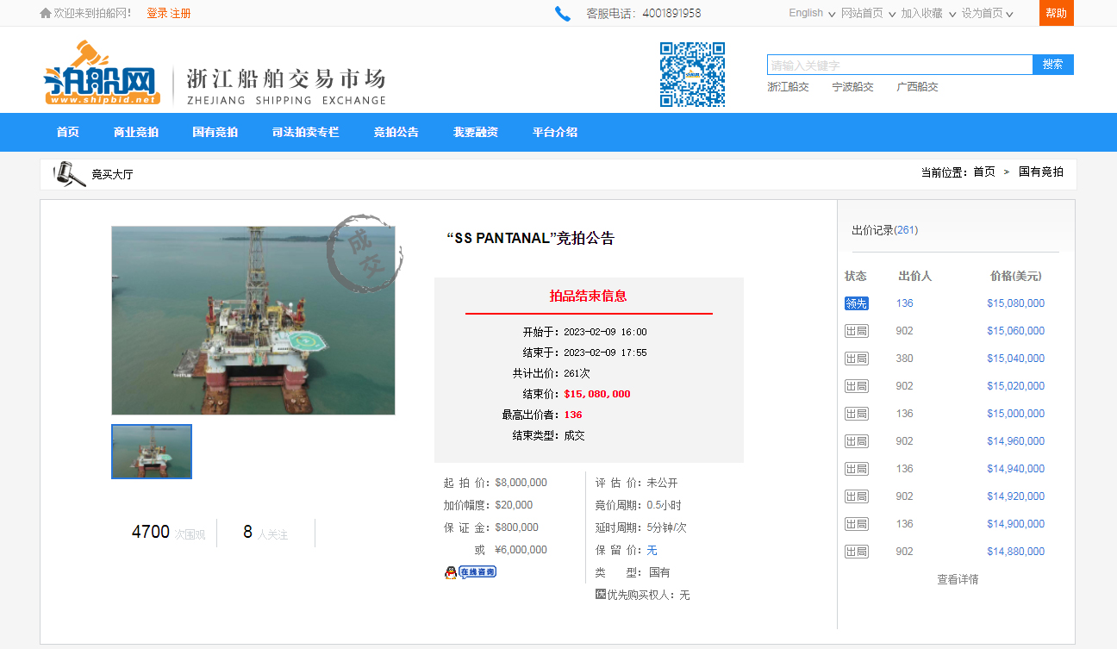
Task: Focus the keyword search input field
Action: [x=899, y=65]
